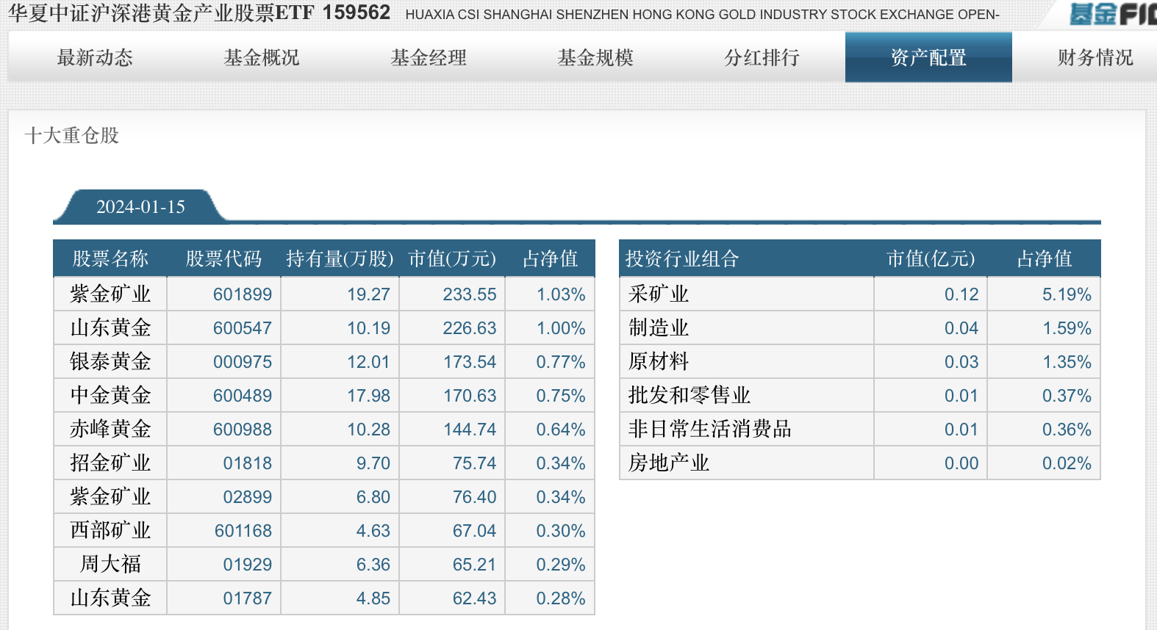Click stock code 601168
This screenshot has width=1157, height=630.
243,531
